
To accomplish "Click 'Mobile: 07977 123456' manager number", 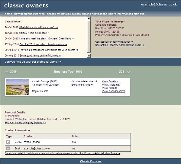I will (107, 32).
